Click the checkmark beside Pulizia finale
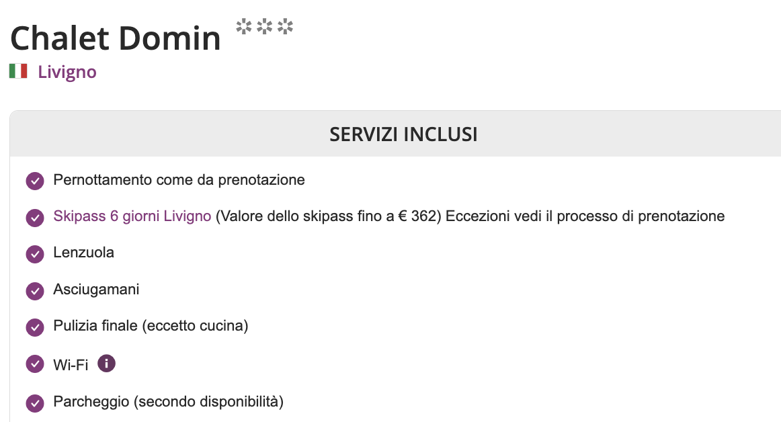This screenshot has height=422, width=781. coord(34,327)
